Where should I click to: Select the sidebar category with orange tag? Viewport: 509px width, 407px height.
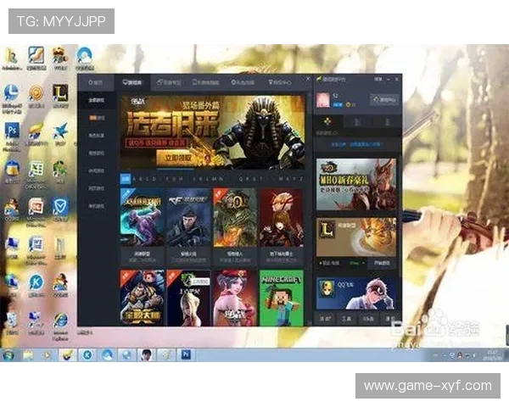[97, 118]
